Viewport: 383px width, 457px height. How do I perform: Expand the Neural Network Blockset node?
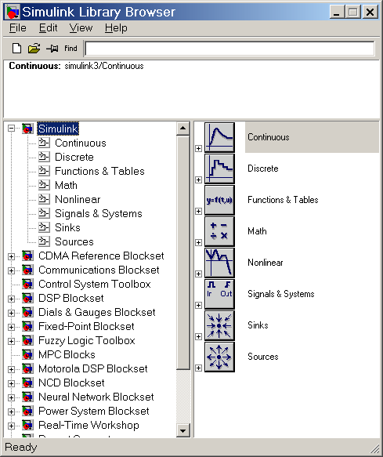pos(12,398)
